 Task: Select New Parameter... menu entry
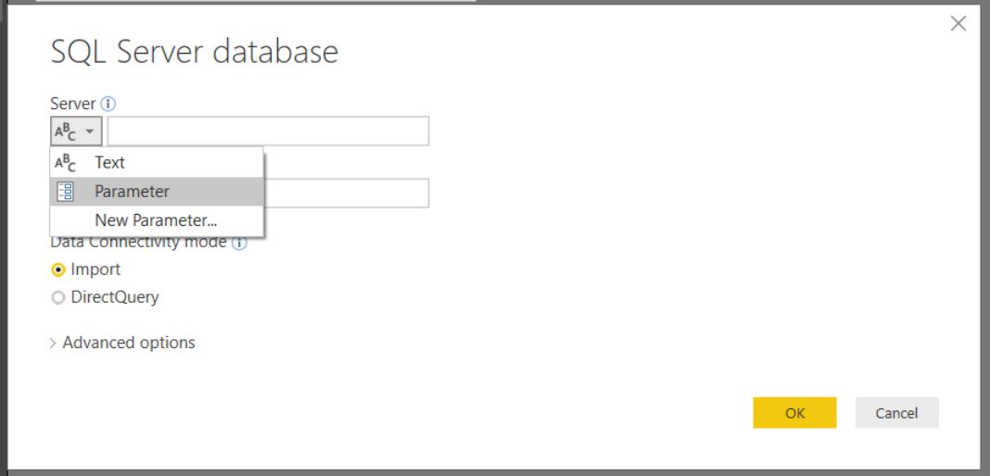point(156,220)
